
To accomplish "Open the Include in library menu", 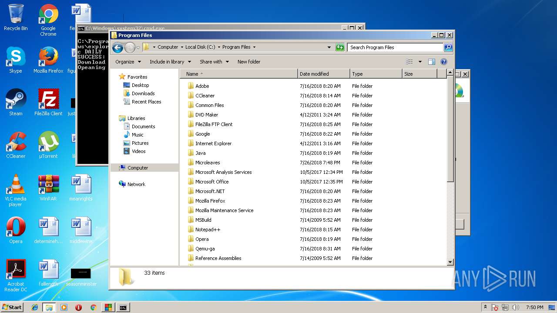I will click(170, 62).
